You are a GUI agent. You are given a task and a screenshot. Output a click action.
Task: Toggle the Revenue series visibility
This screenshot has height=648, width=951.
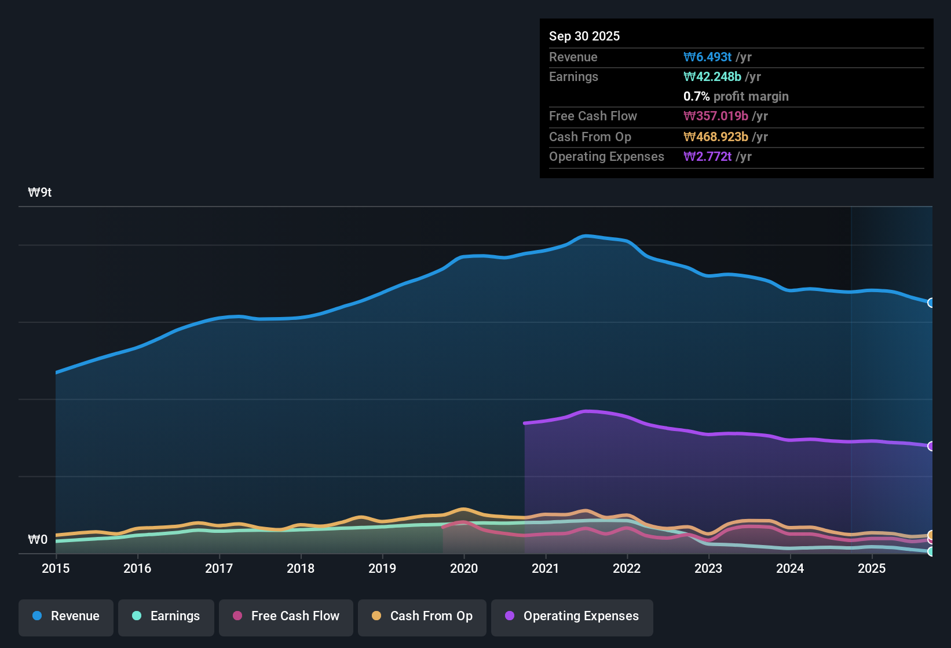coord(65,616)
